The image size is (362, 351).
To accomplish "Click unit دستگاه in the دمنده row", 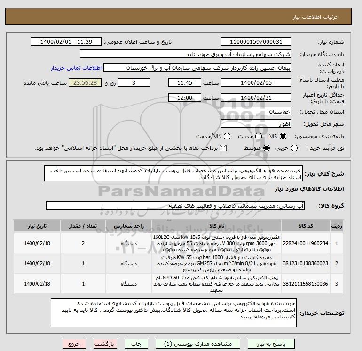I will tap(129, 263).
